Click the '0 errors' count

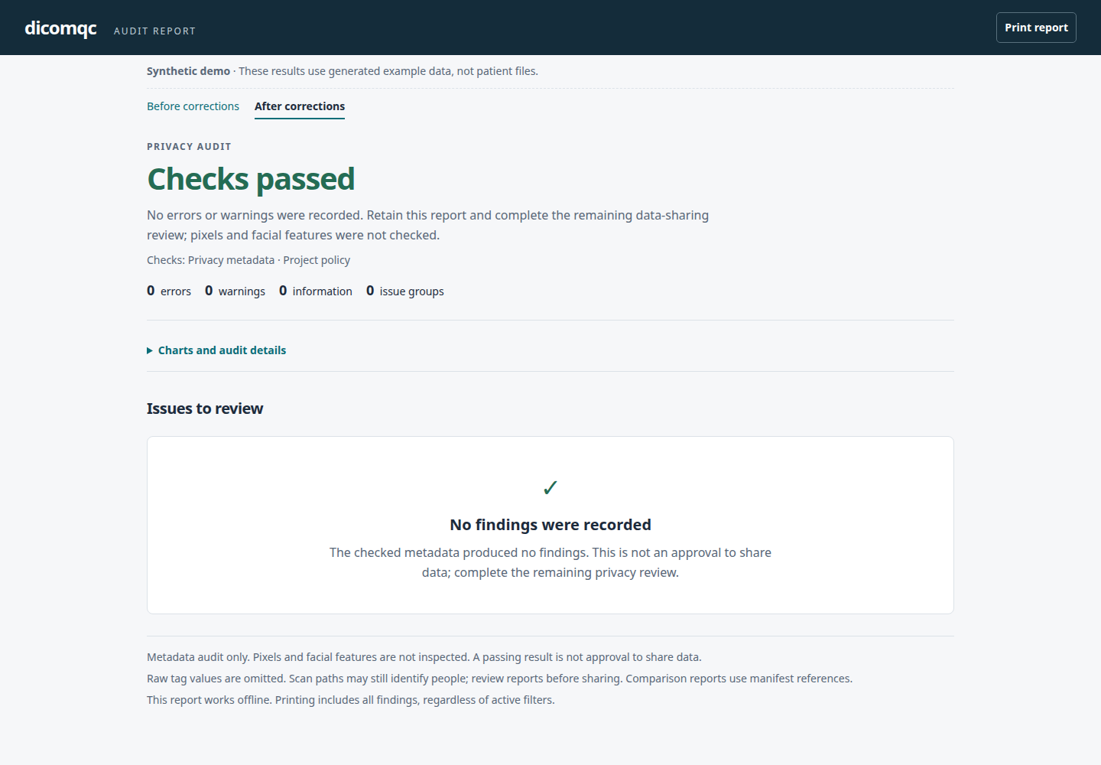point(169,291)
